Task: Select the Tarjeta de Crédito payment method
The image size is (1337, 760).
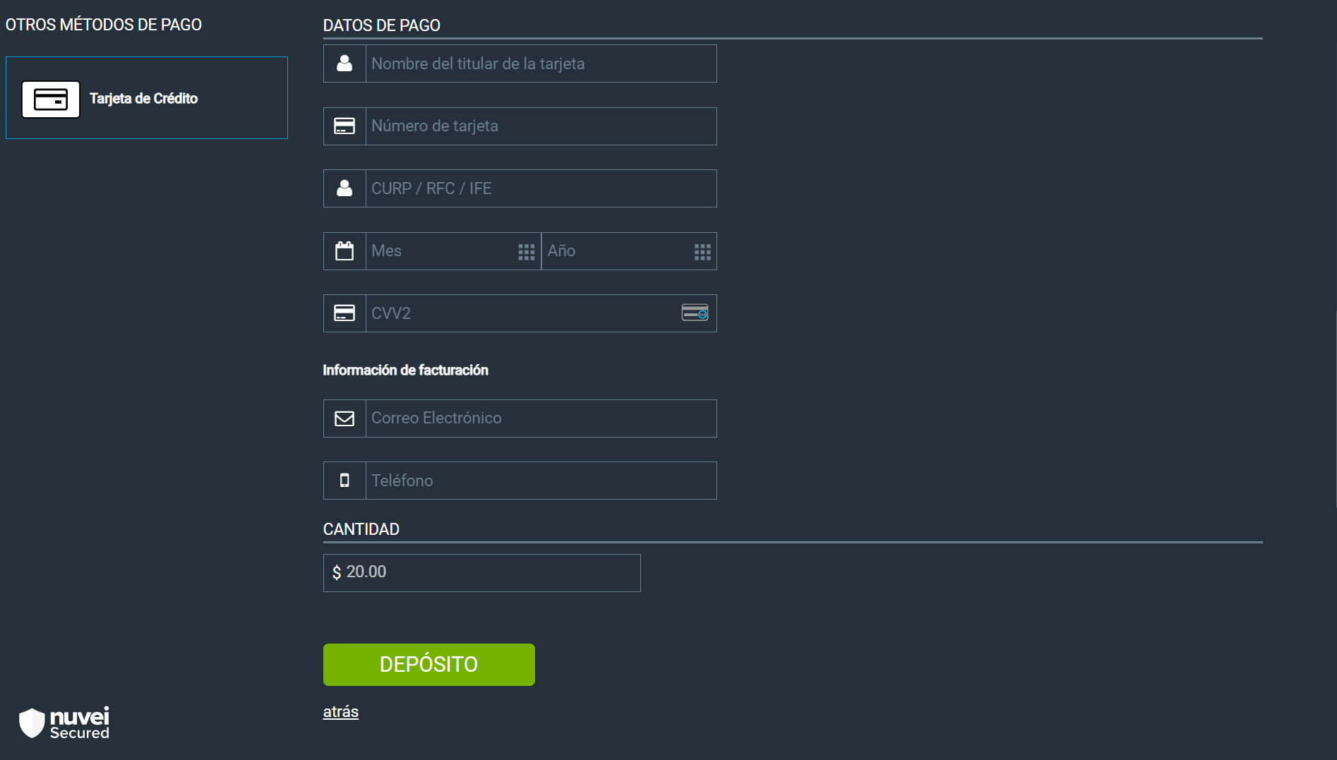Action: tap(147, 98)
